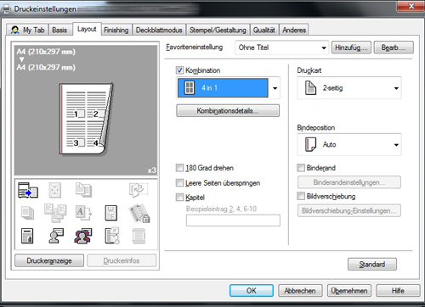Click the disabled Binderandeinstellungen... button

[349, 182]
